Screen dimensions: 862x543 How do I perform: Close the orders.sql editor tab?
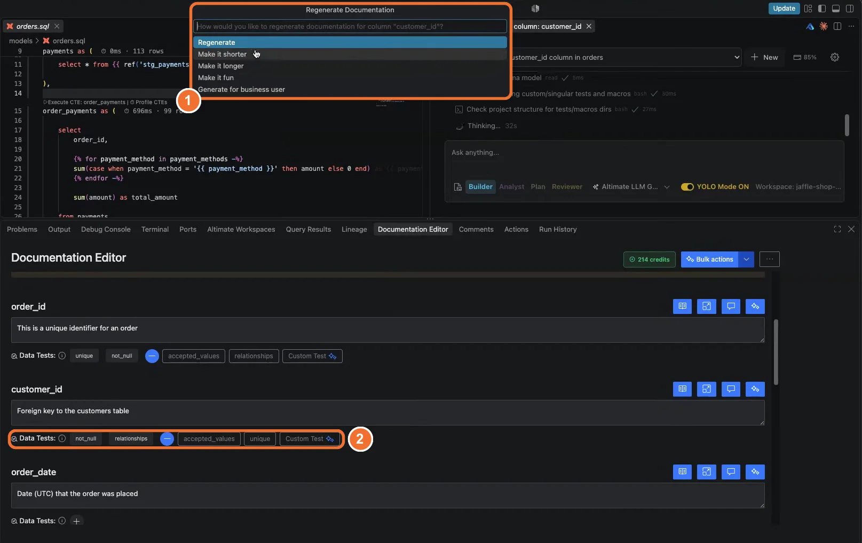point(57,26)
